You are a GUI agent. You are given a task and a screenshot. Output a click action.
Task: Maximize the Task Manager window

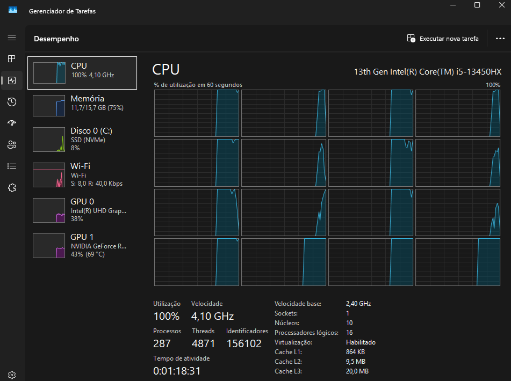click(x=477, y=5)
